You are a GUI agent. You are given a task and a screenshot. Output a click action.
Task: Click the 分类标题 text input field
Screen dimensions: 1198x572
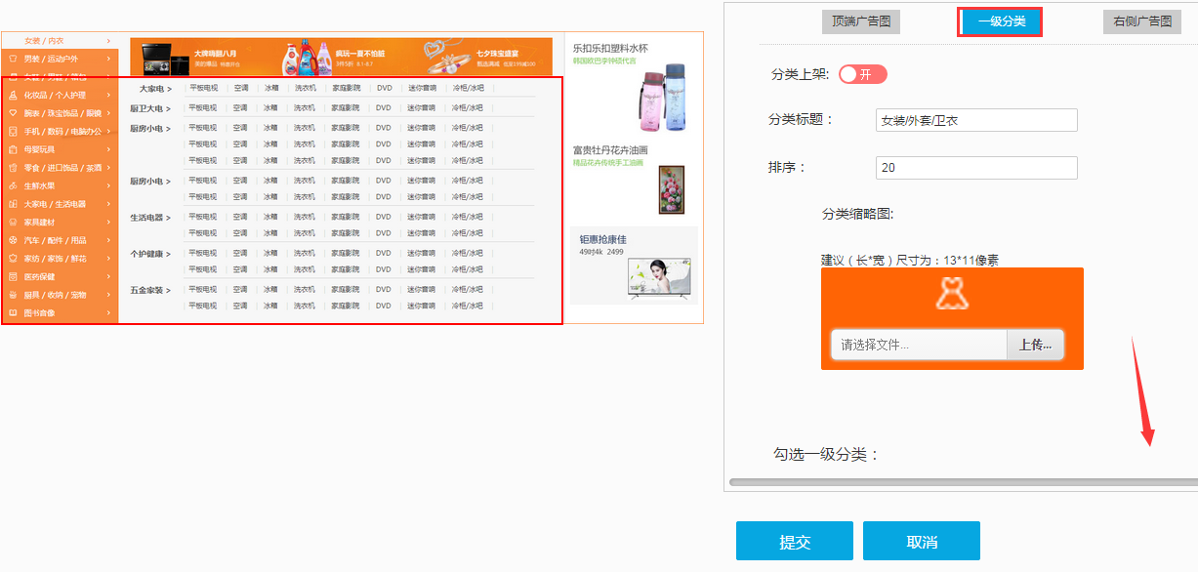pyautogui.click(x=975, y=120)
